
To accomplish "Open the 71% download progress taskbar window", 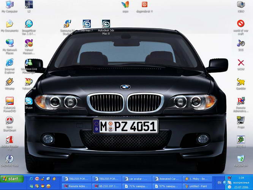I will tap(137, 186).
